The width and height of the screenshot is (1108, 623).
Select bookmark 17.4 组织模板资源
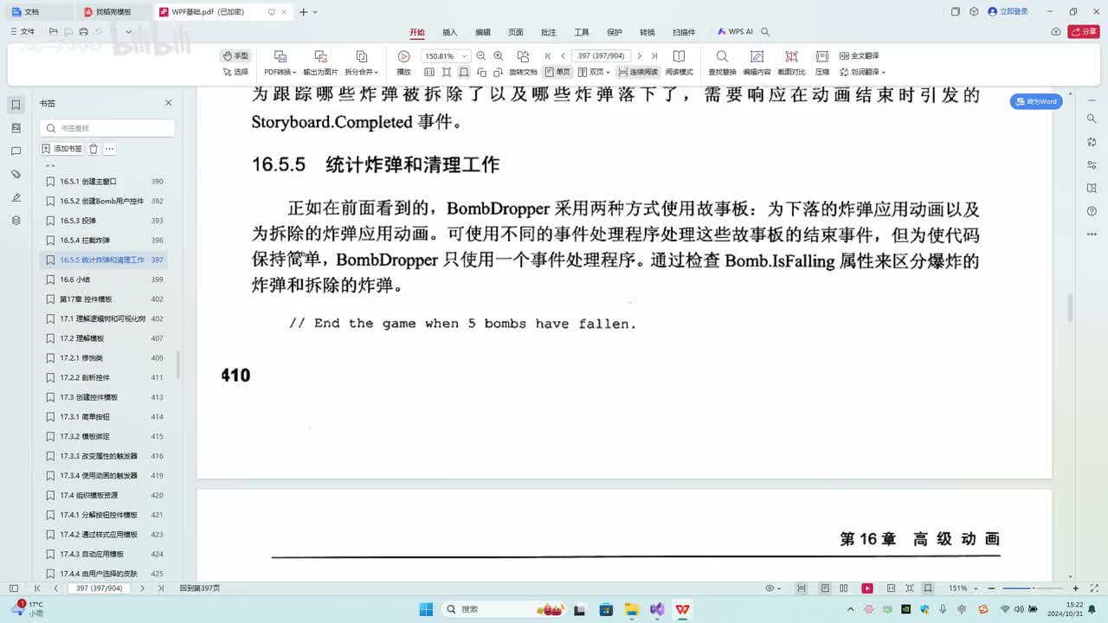coord(103,496)
